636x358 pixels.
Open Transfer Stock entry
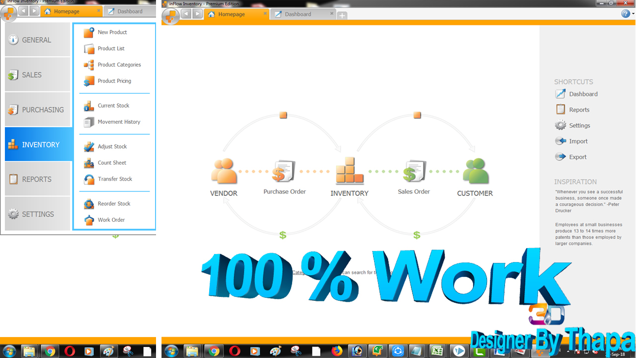[108, 179]
